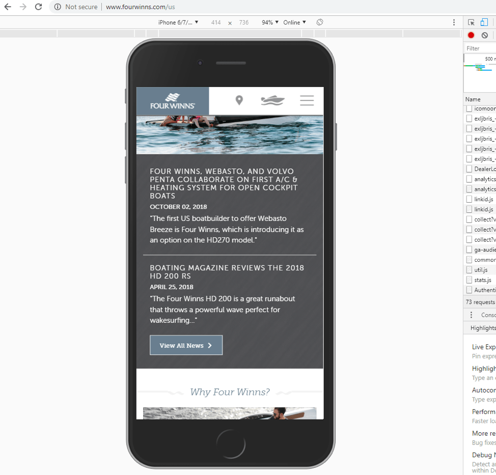Open the dealer locator pin icon
The height and width of the screenshot is (475, 496).
pos(239,100)
